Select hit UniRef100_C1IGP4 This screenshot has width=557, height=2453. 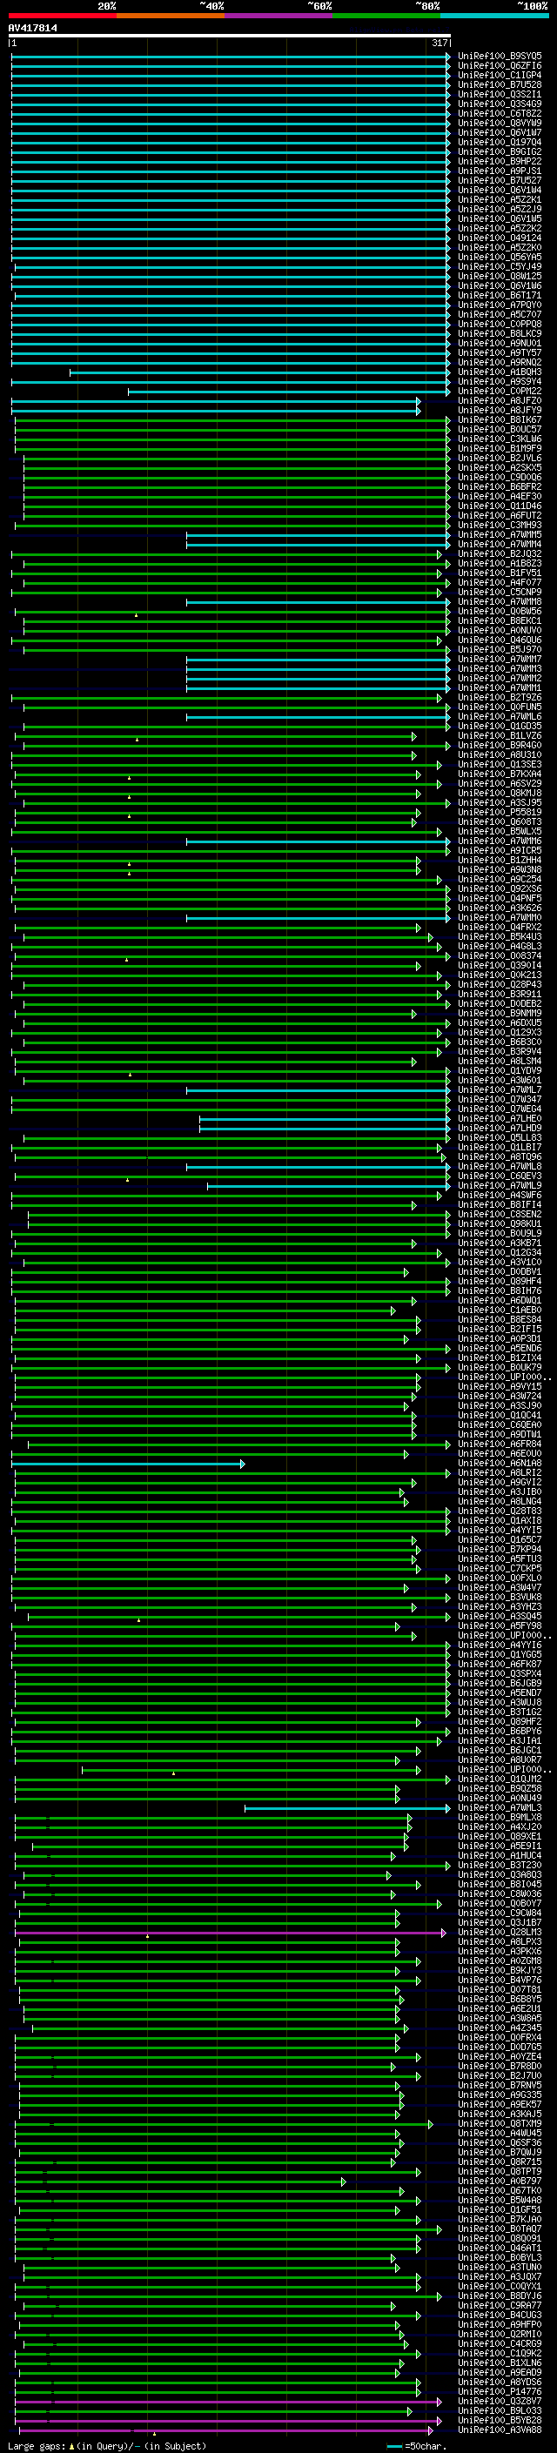[500, 75]
